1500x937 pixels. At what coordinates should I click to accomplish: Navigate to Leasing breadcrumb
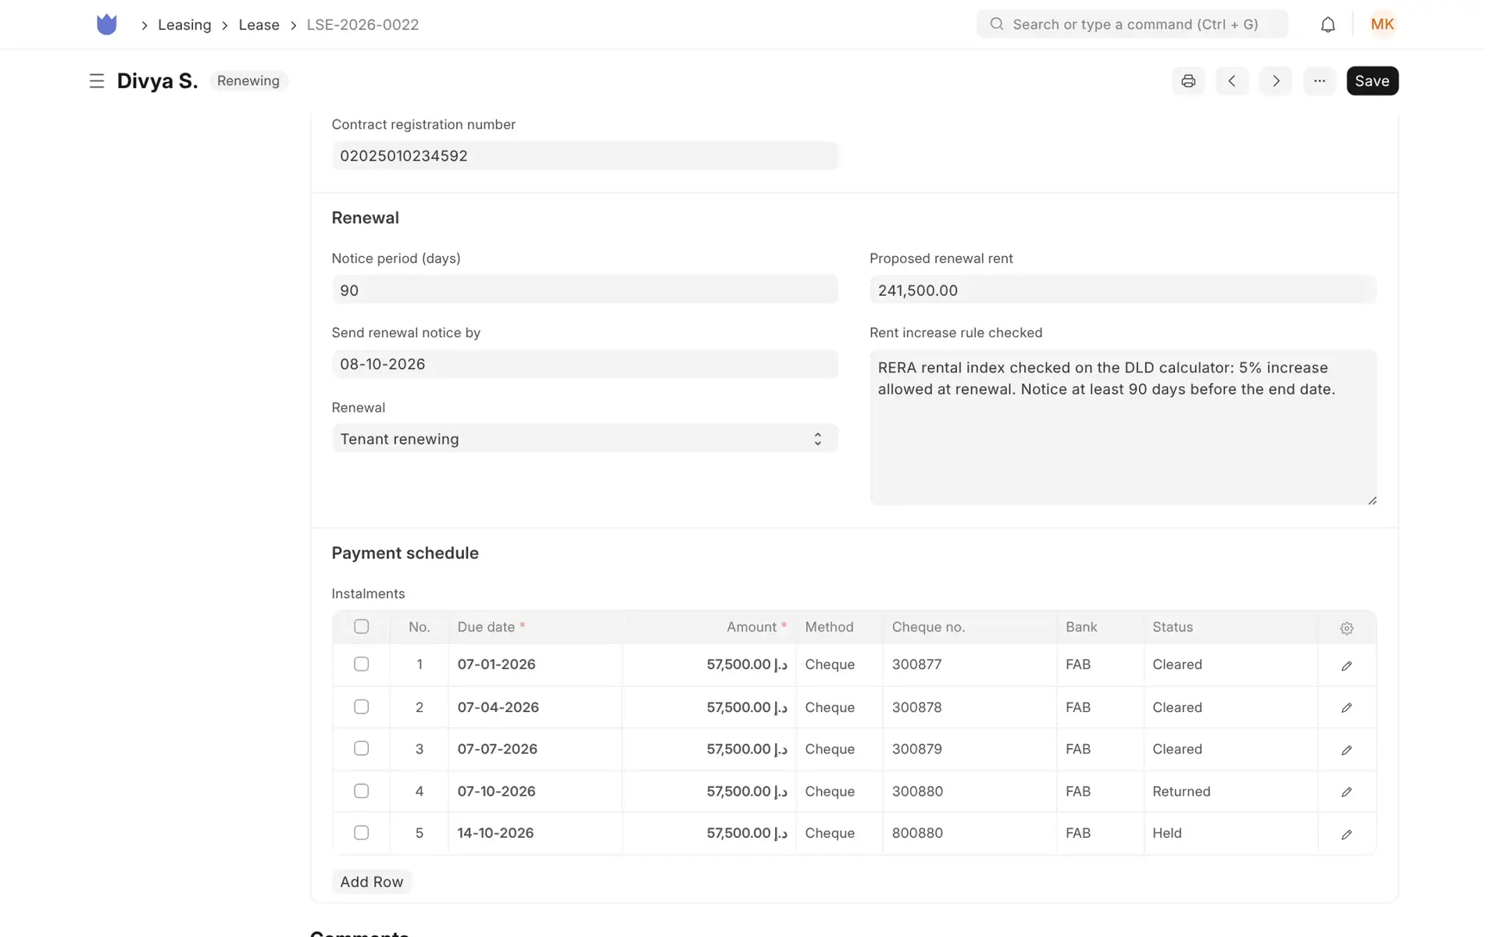[184, 25]
